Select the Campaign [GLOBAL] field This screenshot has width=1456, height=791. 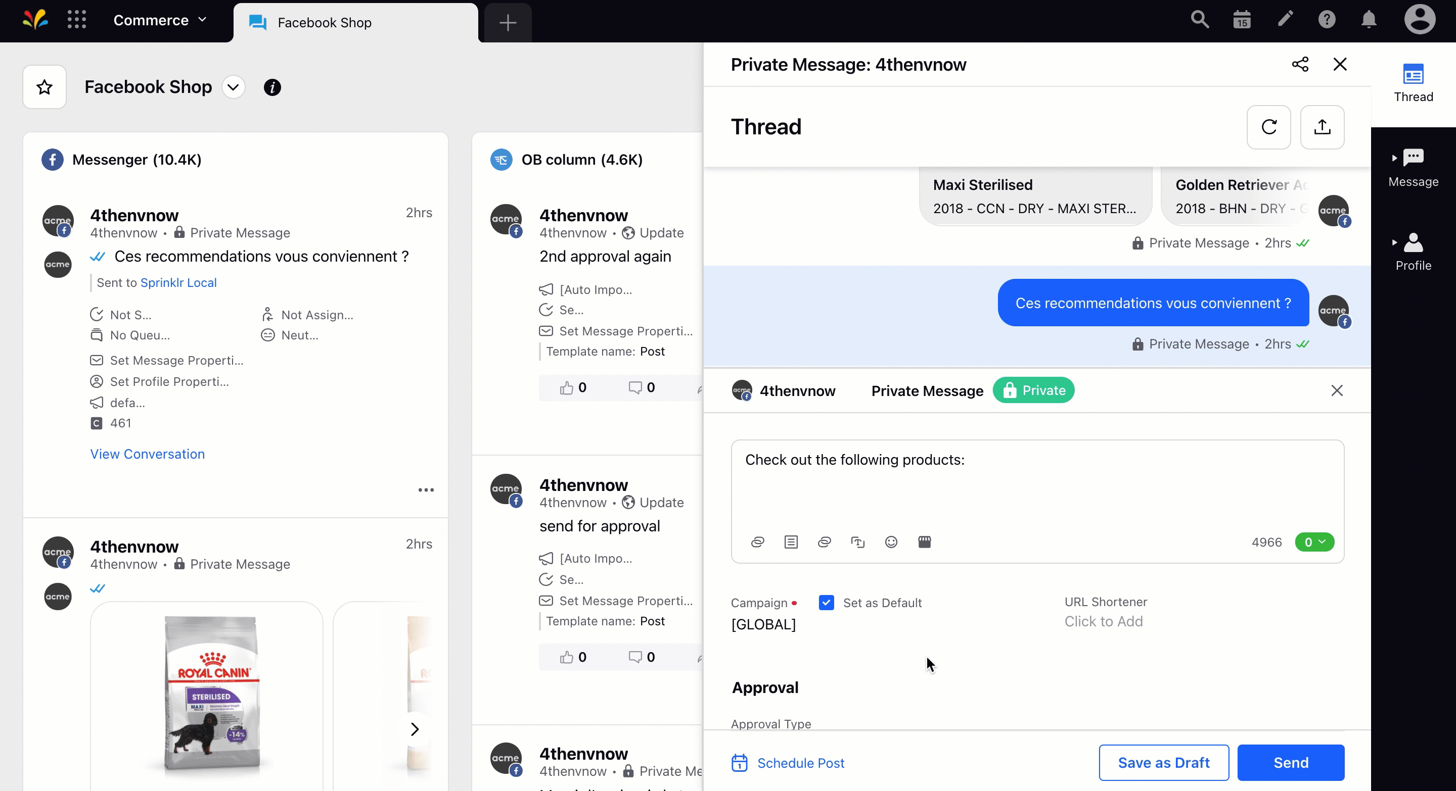click(x=763, y=624)
